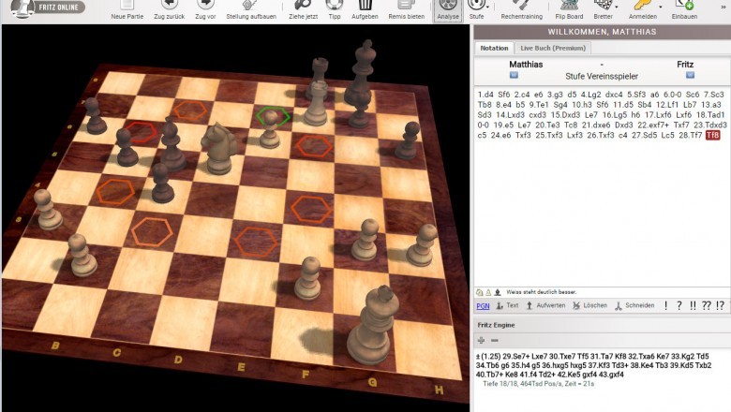Switch to the Notation tab
The image size is (731, 412).
pos(494,48)
